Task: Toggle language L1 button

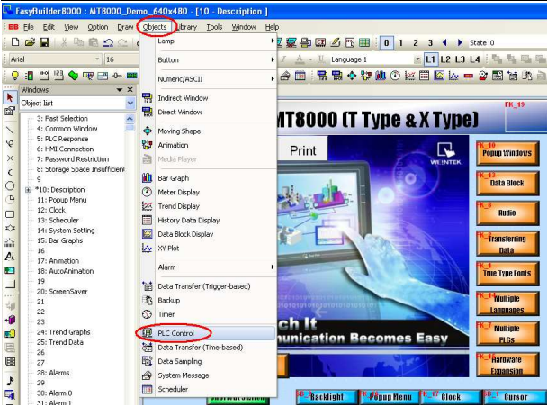Action: click(430, 59)
